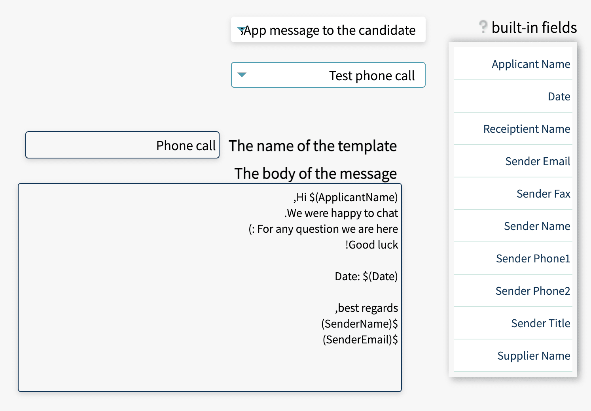Insert the Date built-in field
This screenshot has width=591, height=411.
513,96
